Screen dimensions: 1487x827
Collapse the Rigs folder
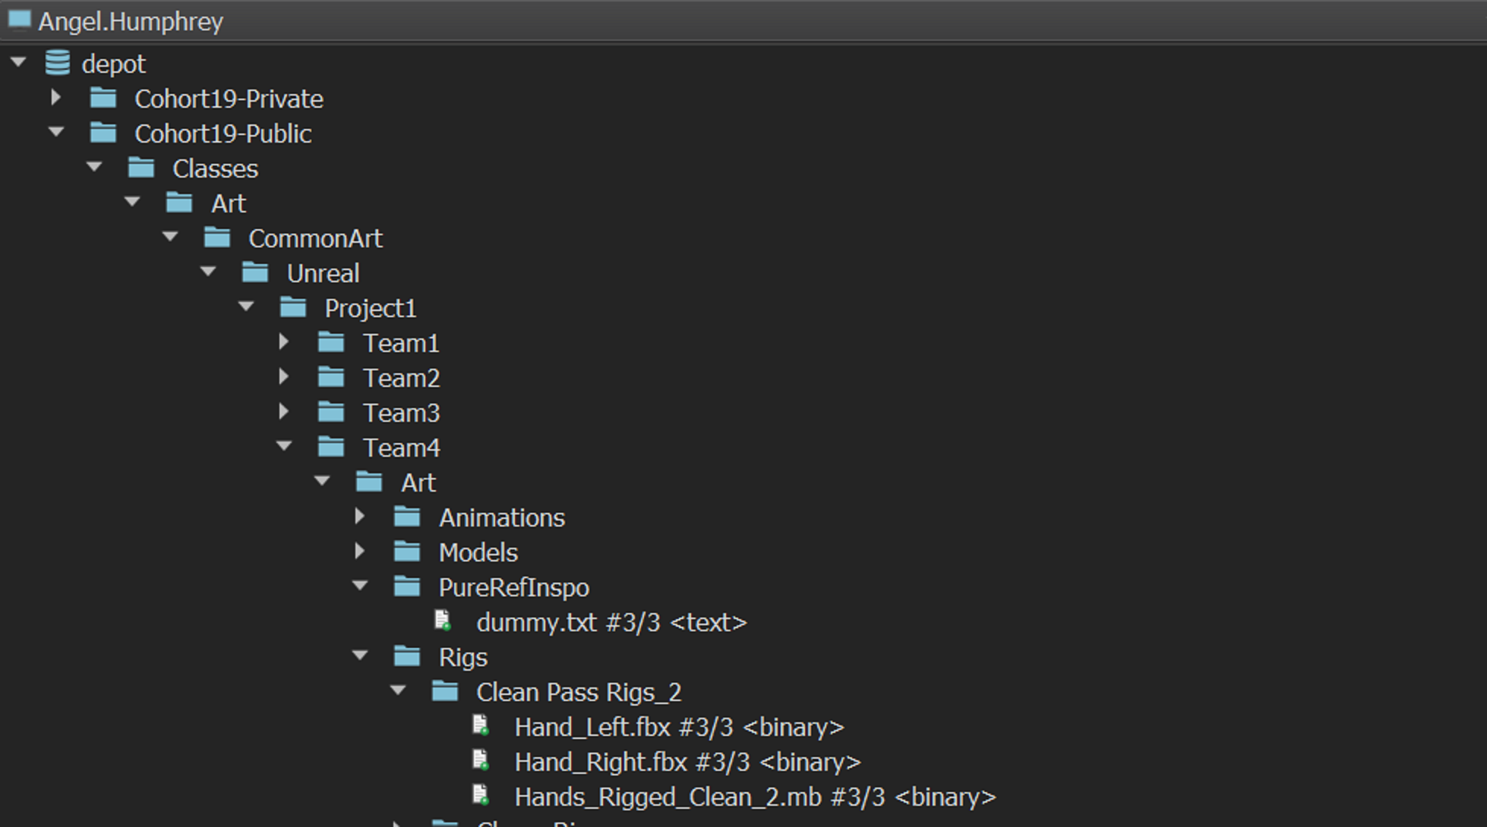click(360, 656)
